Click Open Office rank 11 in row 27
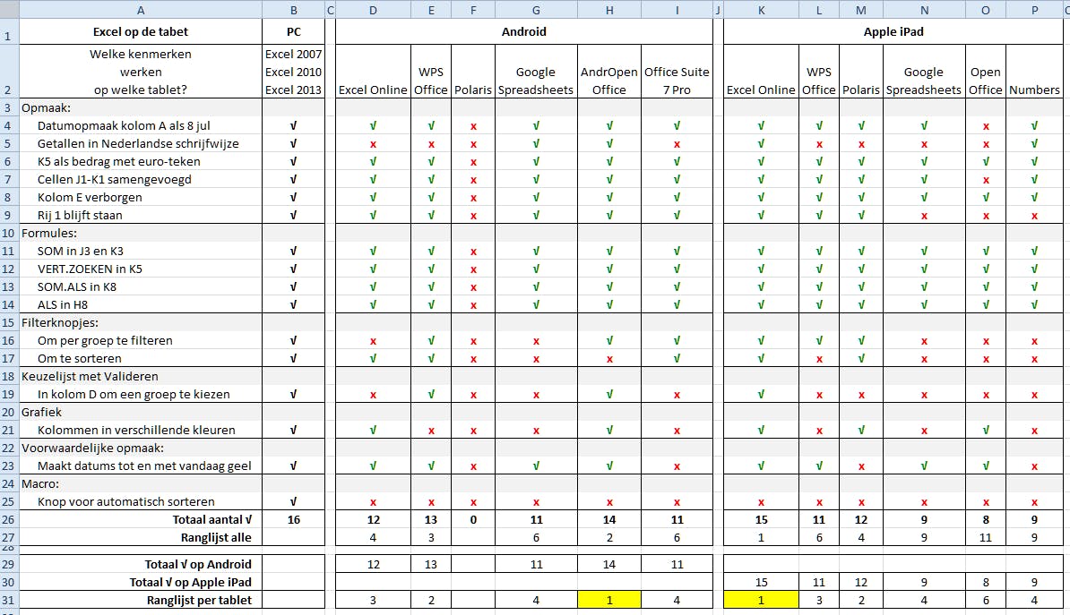Image resolution: width=1070 pixels, height=615 pixels. 986,537
